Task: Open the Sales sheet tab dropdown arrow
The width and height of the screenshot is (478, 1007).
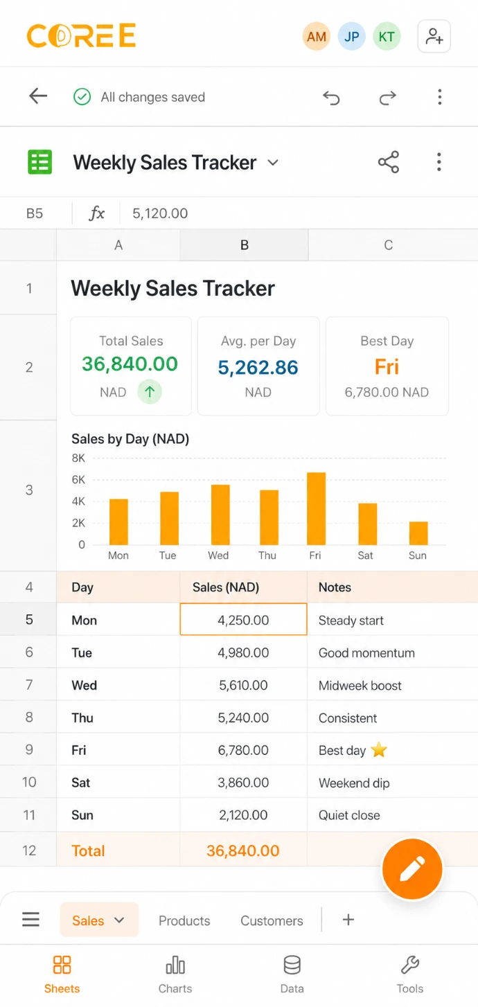Action: point(119,920)
